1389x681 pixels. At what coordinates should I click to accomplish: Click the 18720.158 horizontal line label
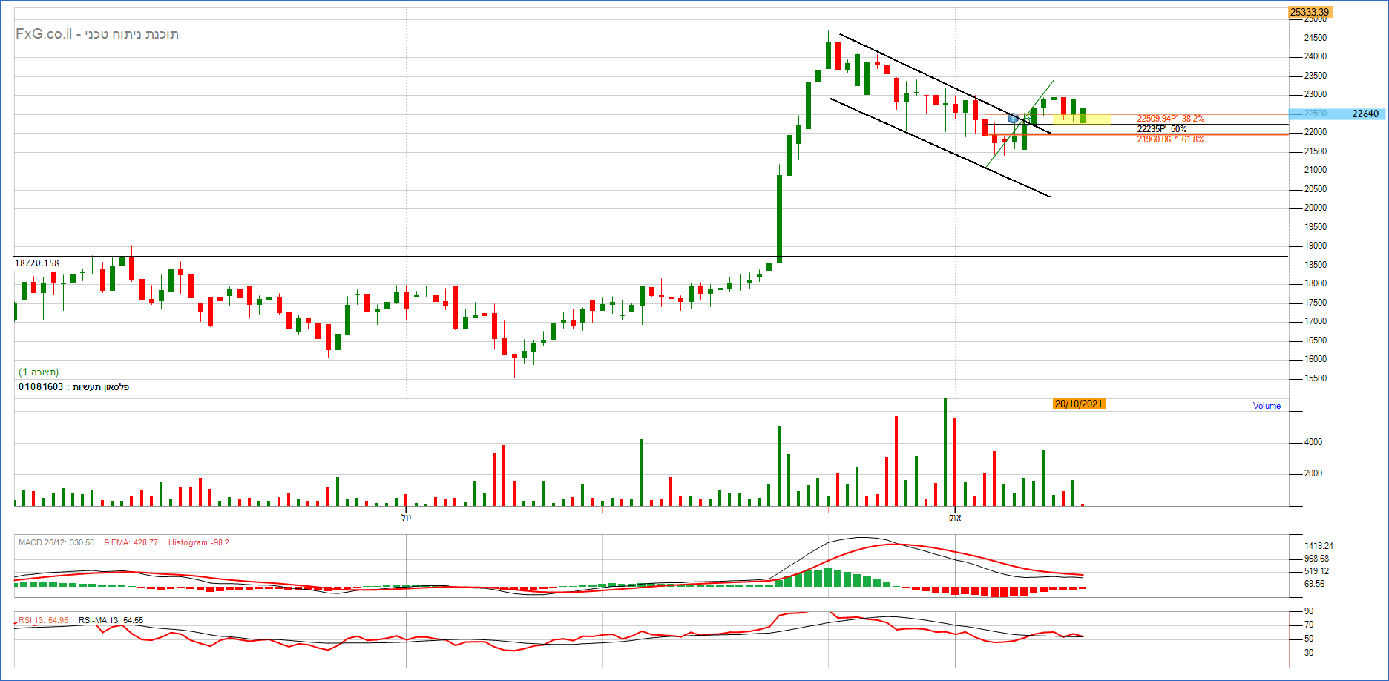37,263
